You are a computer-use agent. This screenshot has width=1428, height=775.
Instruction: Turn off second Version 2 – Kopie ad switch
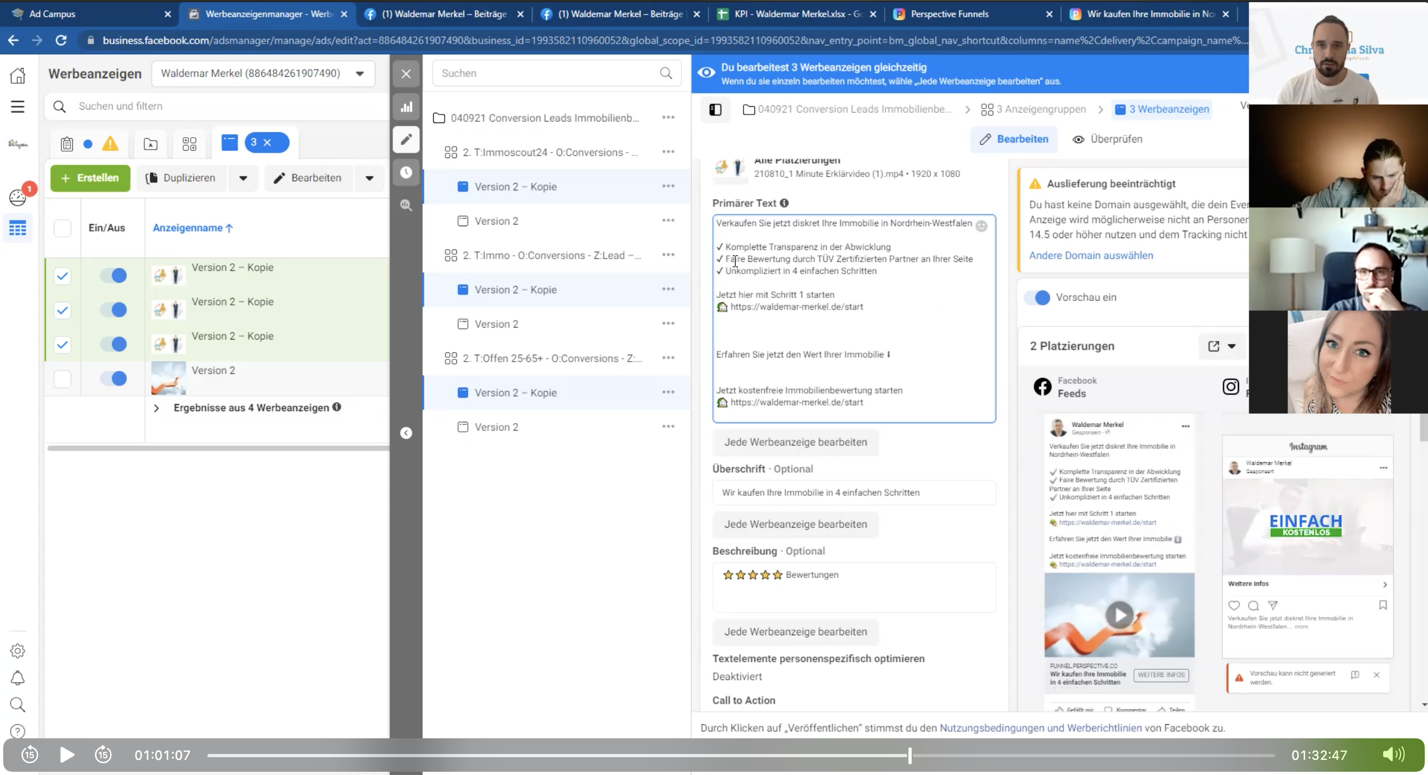point(113,310)
